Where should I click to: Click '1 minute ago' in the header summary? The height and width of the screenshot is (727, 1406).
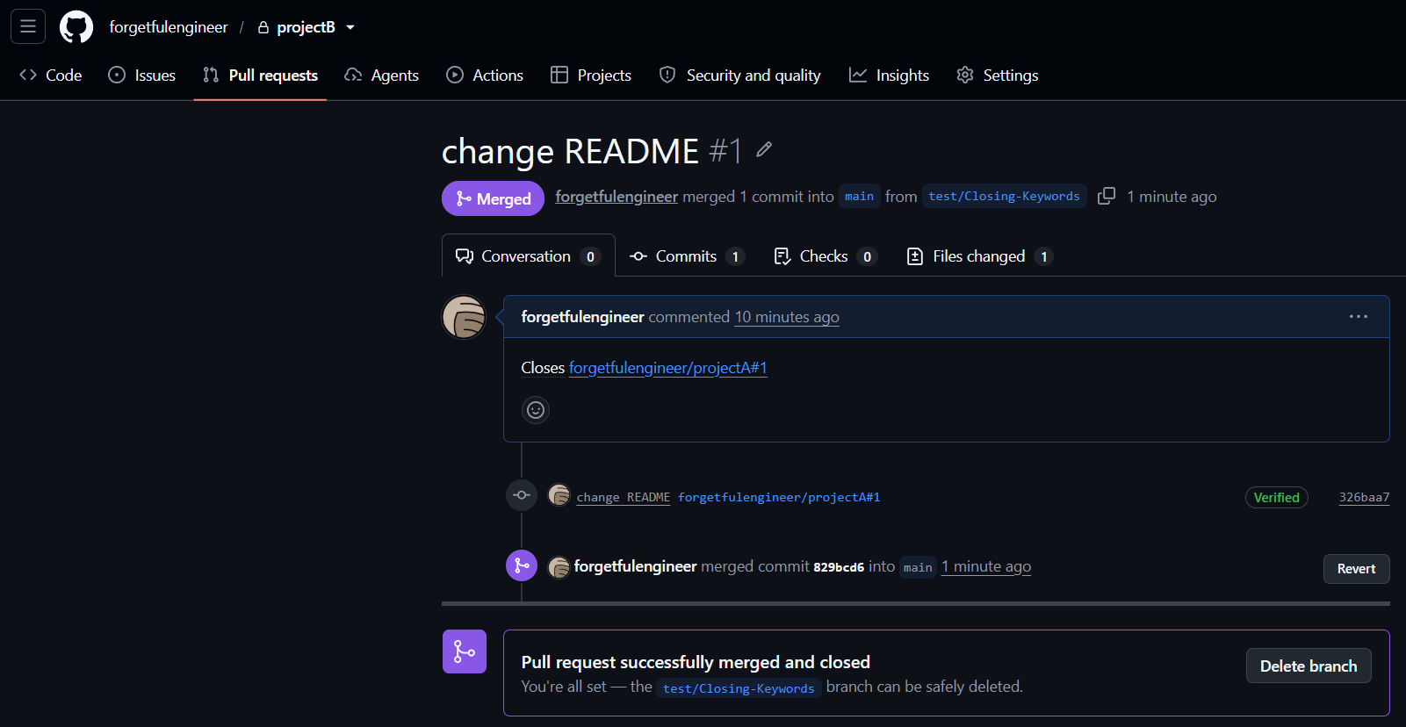[x=1172, y=197]
